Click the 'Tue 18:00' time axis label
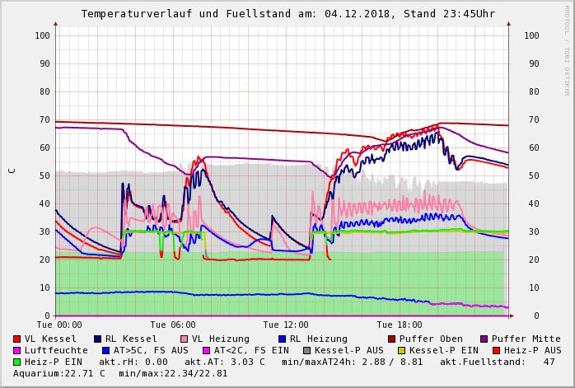The height and width of the screenshot is (388, 575). [x=400, y=325]
